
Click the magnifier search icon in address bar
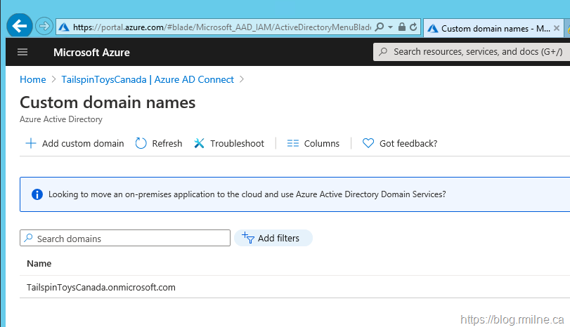(x=380, y=27)
